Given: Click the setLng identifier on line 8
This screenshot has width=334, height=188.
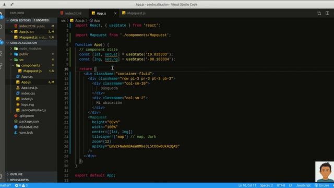Looking at the screenshot, I should point(111,59).
